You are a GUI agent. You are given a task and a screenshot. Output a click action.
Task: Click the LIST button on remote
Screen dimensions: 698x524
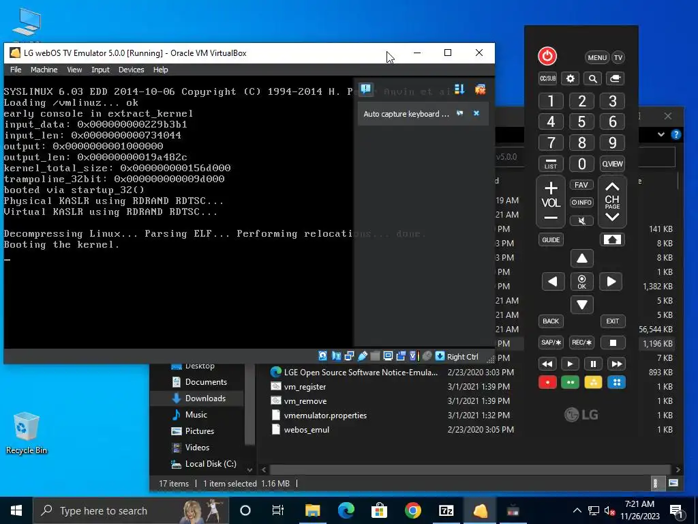(551, 164)
